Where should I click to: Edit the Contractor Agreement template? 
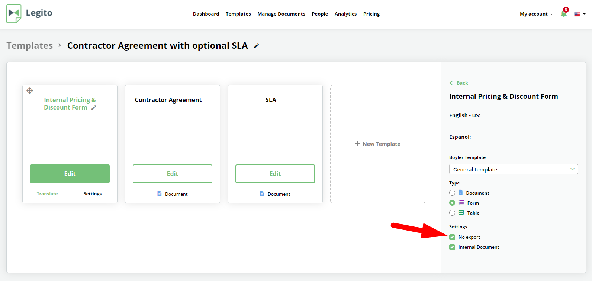173,174
